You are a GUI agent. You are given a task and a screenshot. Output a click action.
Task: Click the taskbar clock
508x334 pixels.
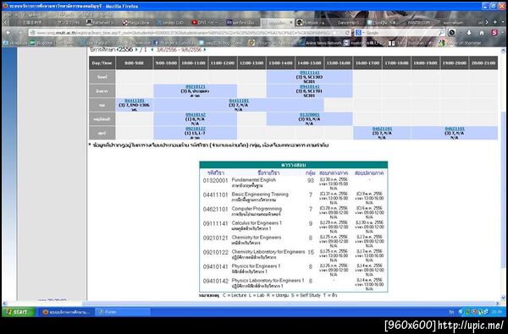(x=497, y=312)
